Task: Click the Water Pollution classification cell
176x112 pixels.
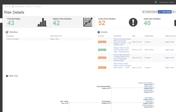Action: (x=149, y=50)
